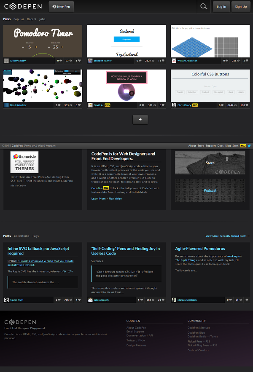Open the search magnifier icon
Viewport: 253px width, 372px height.
tap(204, 6)
